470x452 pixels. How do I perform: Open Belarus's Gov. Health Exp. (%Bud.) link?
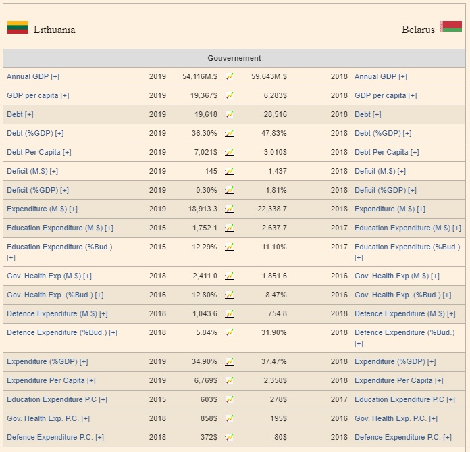coord(403,295)
